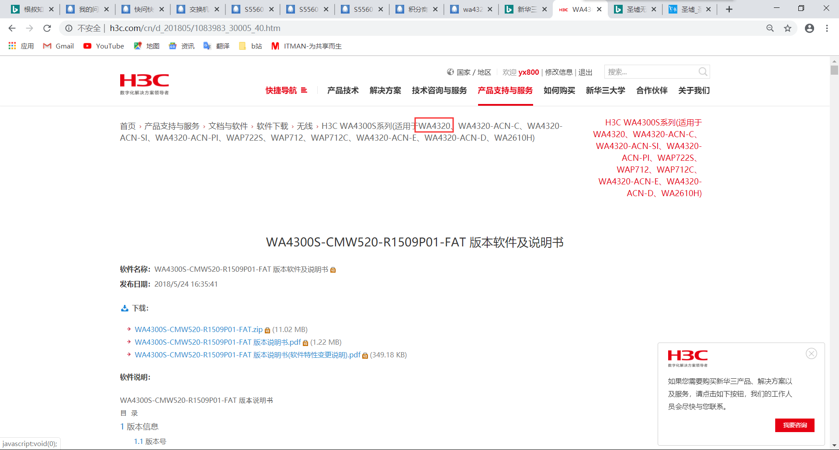This screenshot has width=839, height=450.
Task: Open the YouTube bookmark
Action: [104, 46]
